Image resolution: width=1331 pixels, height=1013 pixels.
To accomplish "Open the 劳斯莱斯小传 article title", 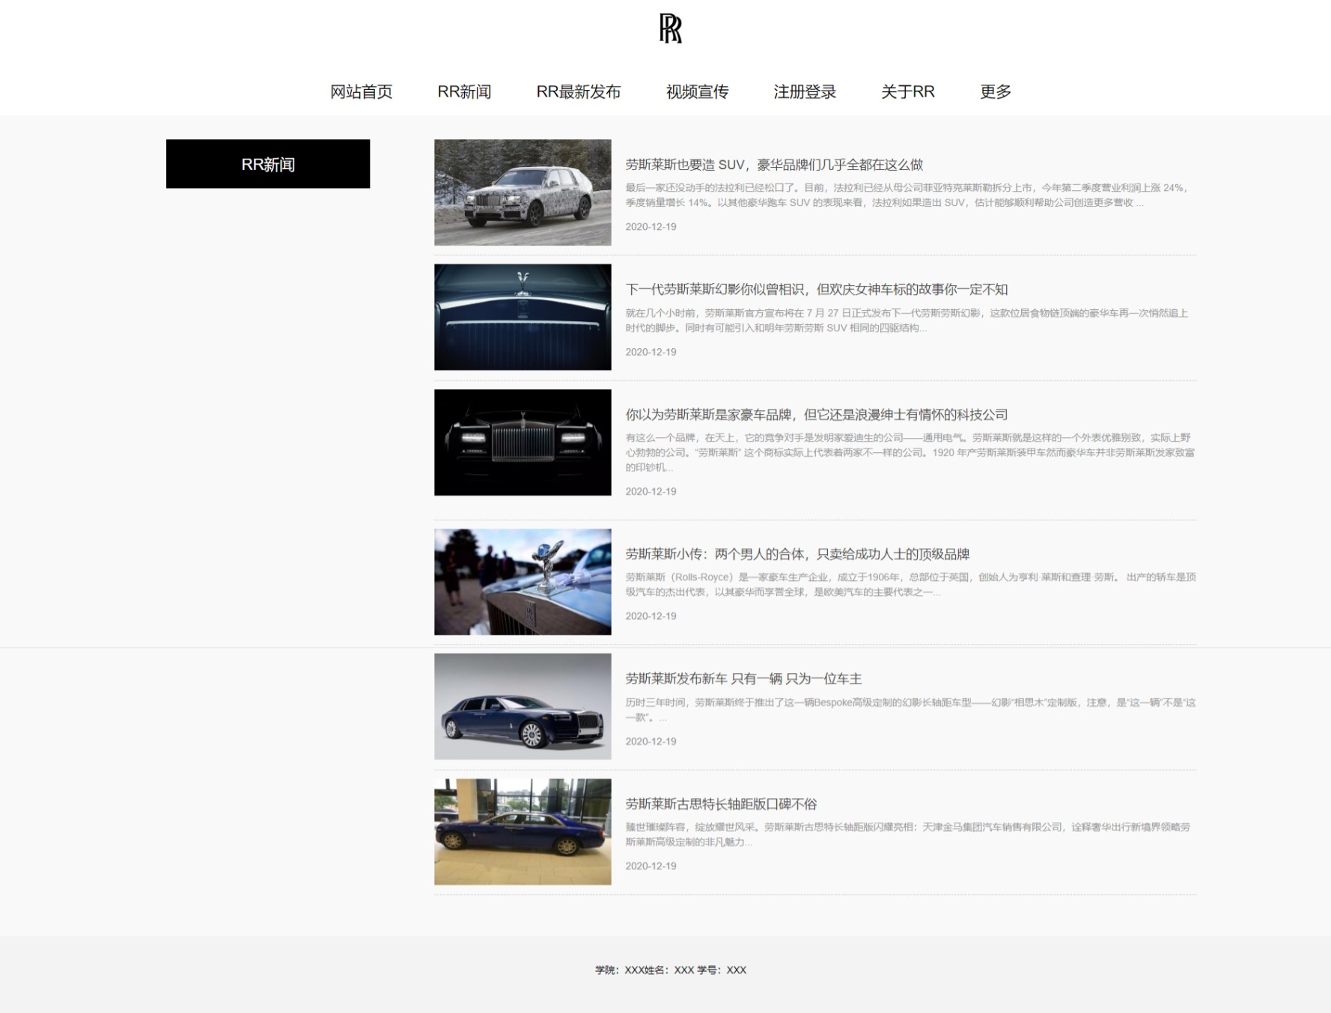I will tap(797, 554).
